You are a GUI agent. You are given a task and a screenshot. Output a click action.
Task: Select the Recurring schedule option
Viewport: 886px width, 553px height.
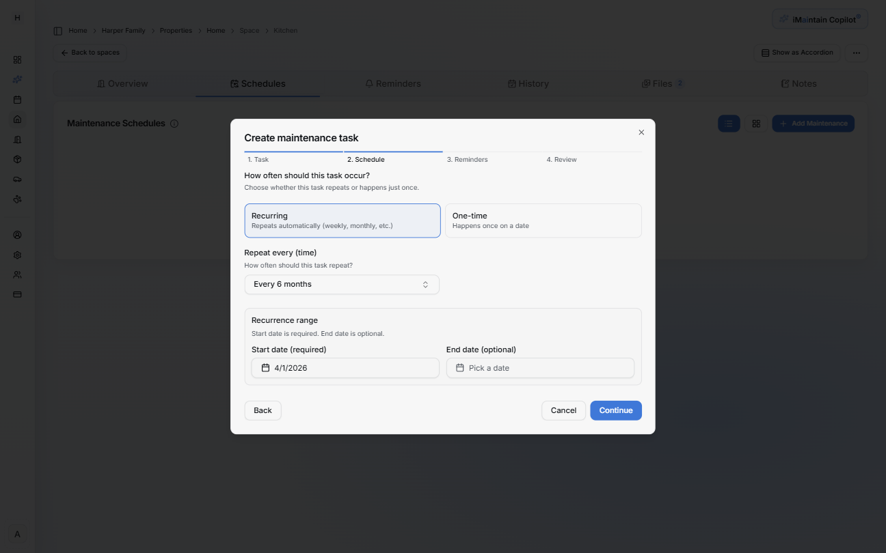click(x=342, y=220)
